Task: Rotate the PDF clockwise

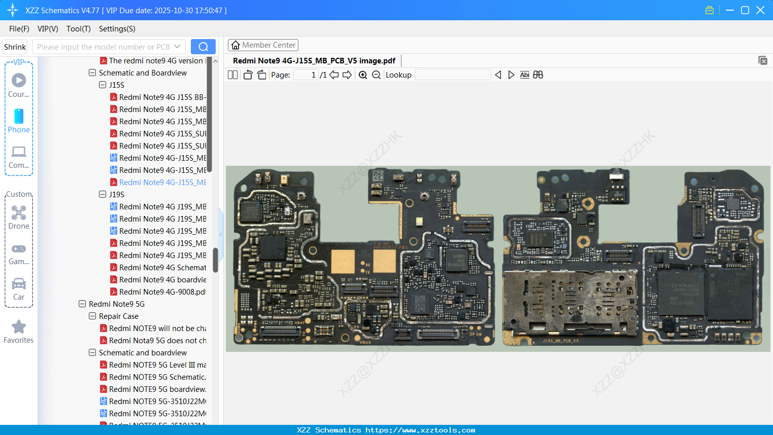Action: pos(261,75)
